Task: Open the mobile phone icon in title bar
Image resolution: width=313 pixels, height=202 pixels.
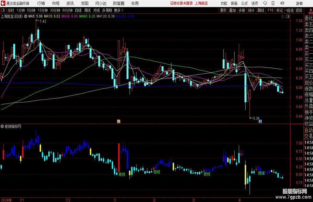Action: pos(273,3)
